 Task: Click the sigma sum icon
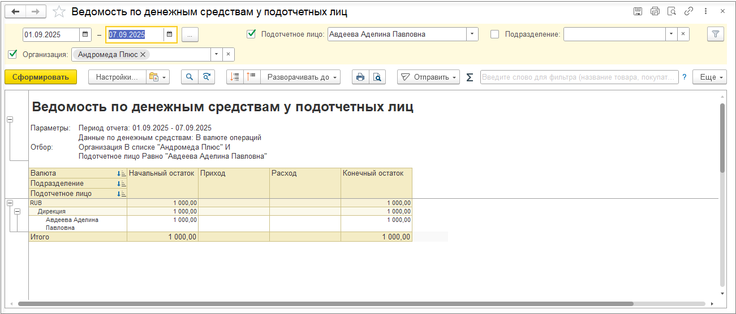tap(470, 77)
